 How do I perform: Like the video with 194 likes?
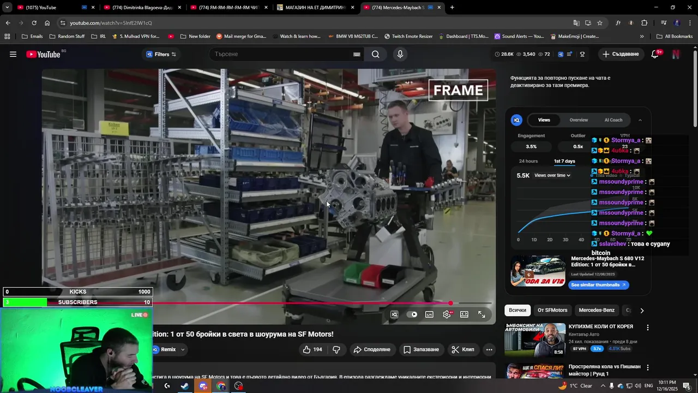point(312,349)
